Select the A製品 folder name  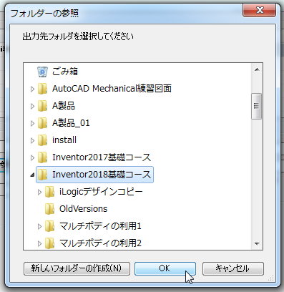[64, 106]
